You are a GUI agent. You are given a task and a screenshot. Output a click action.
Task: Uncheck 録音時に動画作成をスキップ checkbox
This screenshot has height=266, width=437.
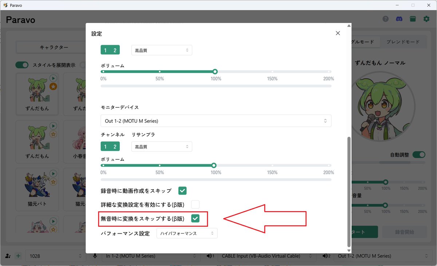182,190
